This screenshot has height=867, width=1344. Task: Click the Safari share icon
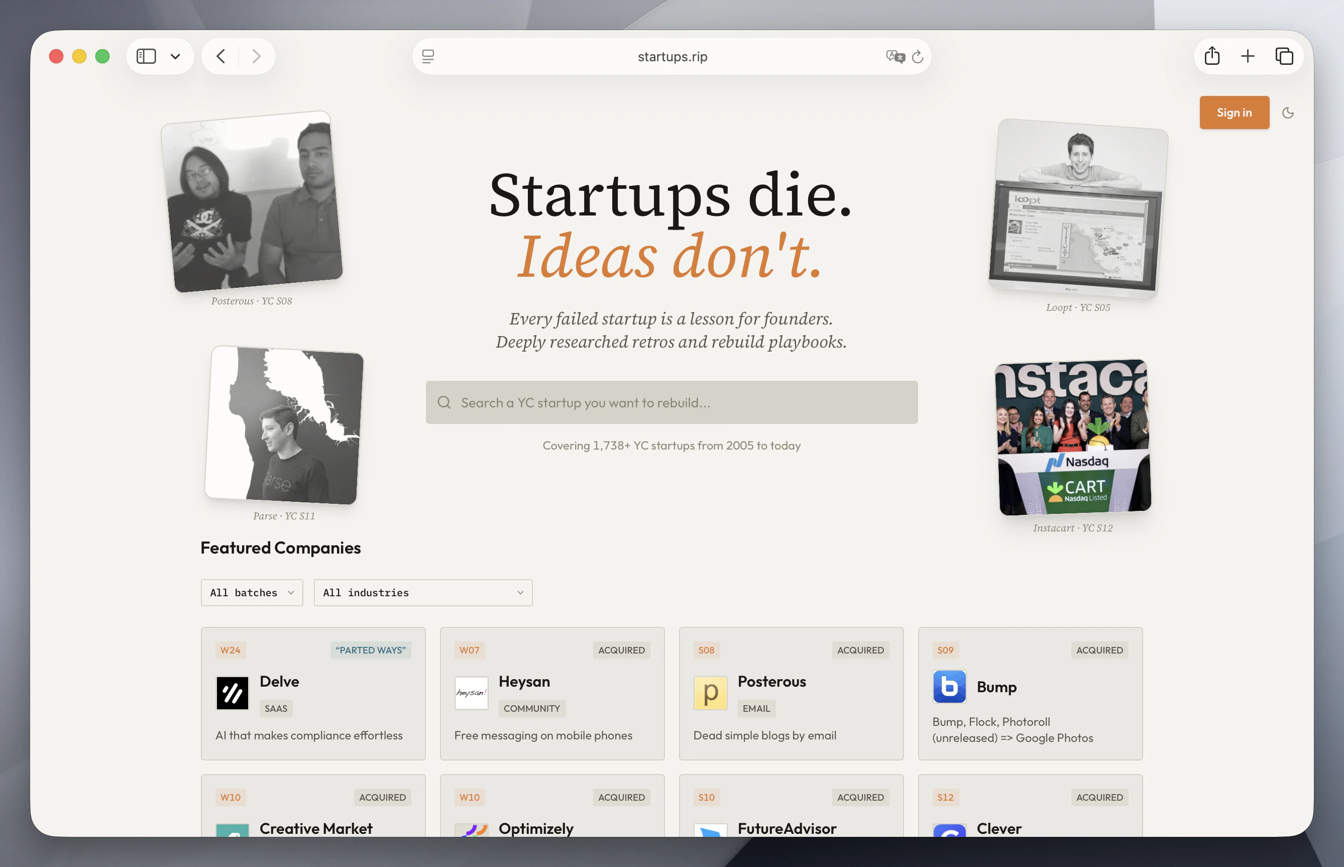[1212, 56]
